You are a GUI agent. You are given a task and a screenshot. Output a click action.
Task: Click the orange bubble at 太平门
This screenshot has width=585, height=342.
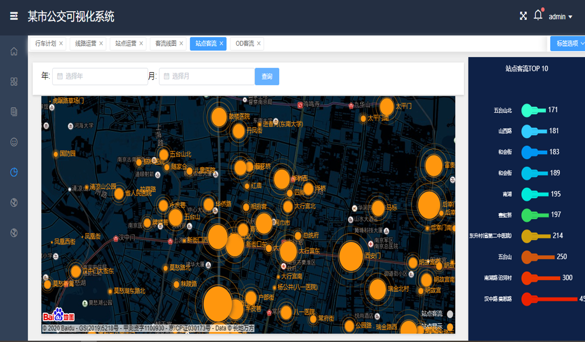(x=386, y=107)
